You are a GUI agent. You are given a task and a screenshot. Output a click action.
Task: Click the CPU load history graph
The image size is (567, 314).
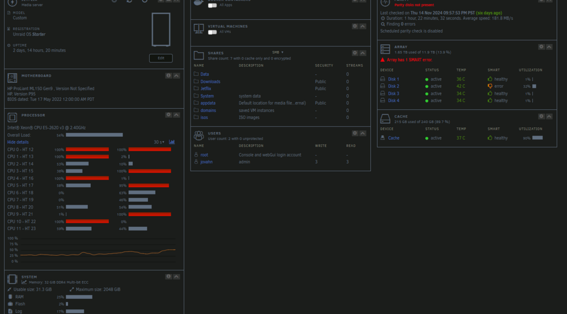coord(98,250)
